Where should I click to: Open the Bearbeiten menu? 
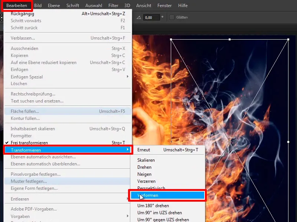pyautogui.click(x=17, y=6)
